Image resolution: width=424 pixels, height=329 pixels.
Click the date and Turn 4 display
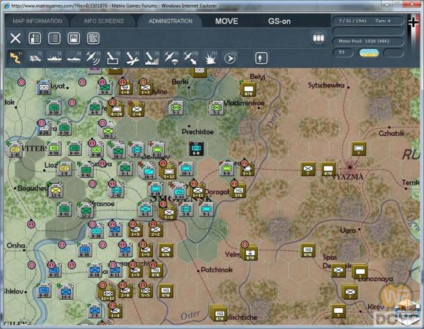pyautogui.click(x=368, y=21)
